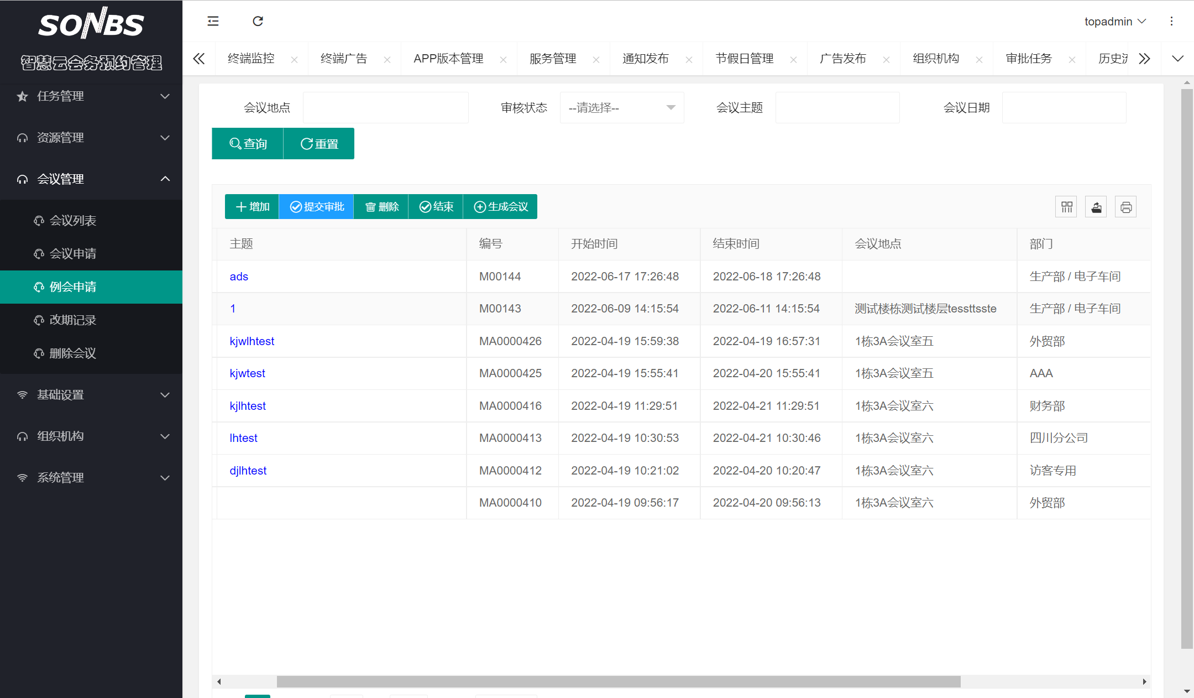The image size is (1194, 698).
Task: Click the 生成会议 generate meeting button
Action: pos(500,206)
